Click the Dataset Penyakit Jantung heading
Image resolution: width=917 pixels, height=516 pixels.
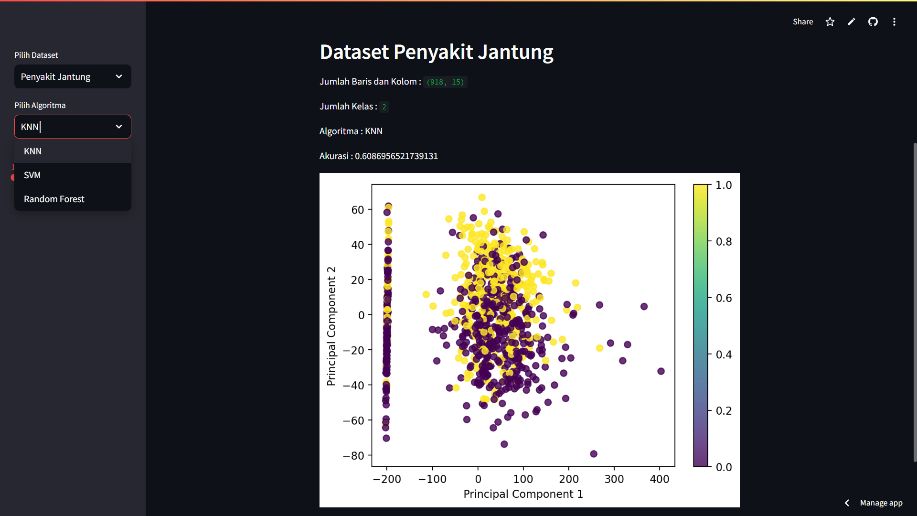click(x=436, y=52)
